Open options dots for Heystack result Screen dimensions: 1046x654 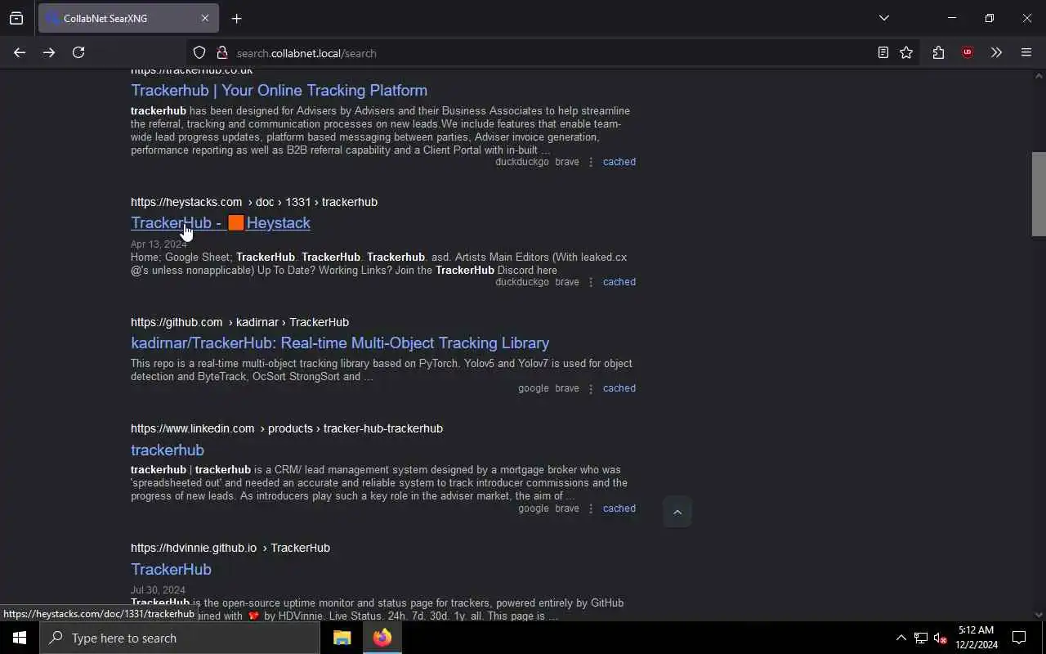point(591,282)
